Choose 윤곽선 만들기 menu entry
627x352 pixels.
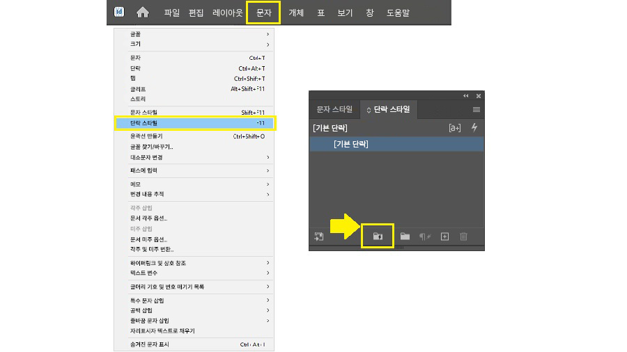click(x=194, y=136)
